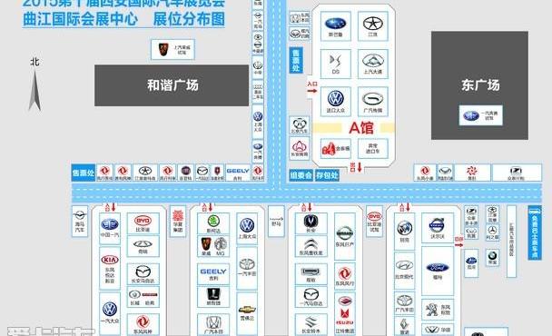552x336 pixels.
Task: Open the 比亚迪 booth next to 中国一汽
Action: point(143,223)
